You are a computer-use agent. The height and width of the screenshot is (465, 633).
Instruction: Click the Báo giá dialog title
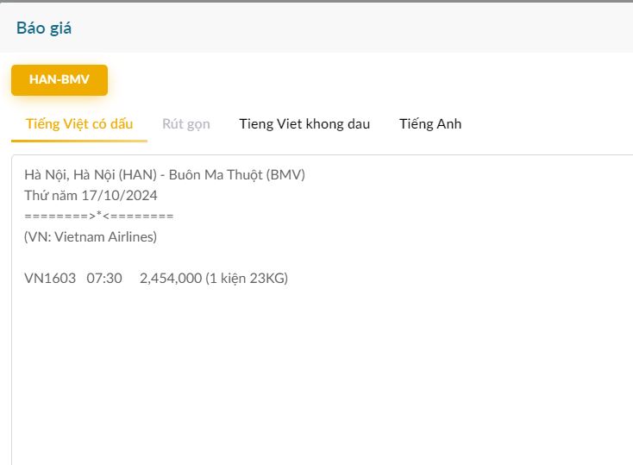click(44, 28)
